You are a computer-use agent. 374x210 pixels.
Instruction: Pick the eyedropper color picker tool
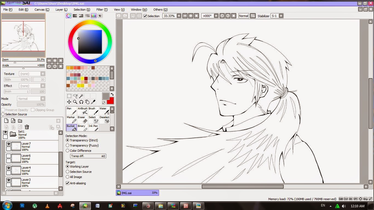point(93,102)
